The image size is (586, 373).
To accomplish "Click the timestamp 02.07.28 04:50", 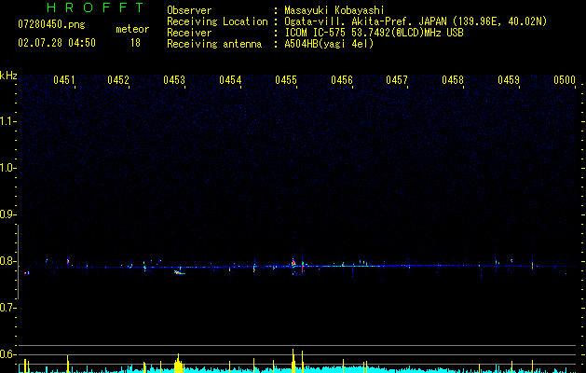I will (x=57, y=43).
